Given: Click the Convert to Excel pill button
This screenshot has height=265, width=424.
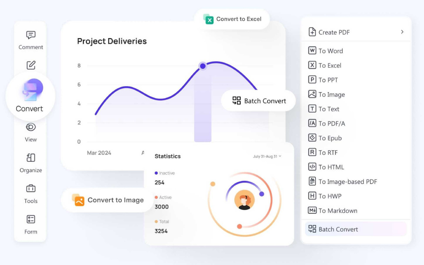Looking at the screenshot, I should pos(232,19).
